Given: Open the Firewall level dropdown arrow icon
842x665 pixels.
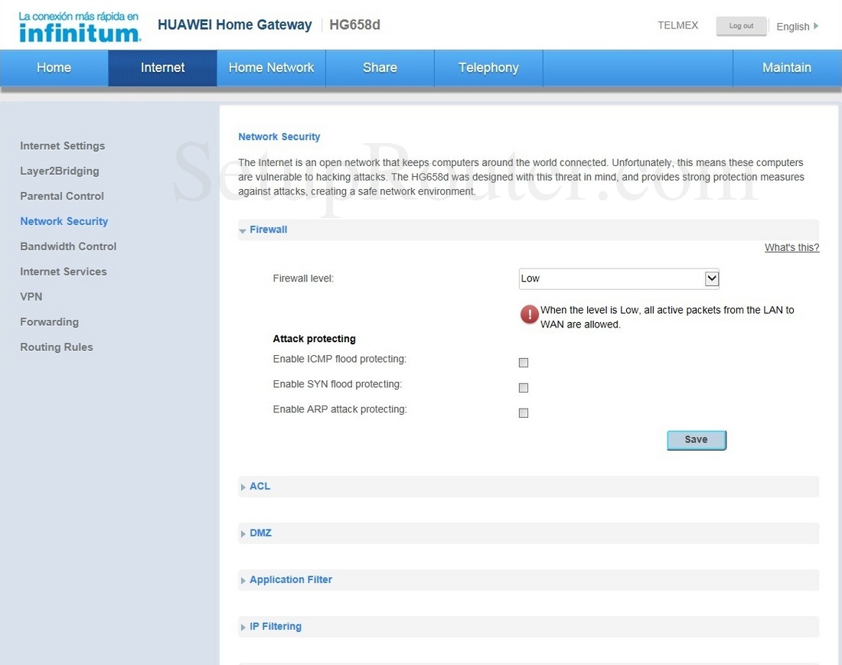Looking at the screenshot, I should point(713,279).
